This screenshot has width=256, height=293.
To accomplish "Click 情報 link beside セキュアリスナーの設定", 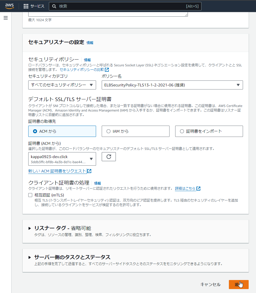I will [90, 43].
